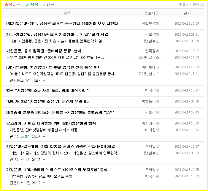Open article IBK기업은행, 혁신창업기업 임직원 전용 통장 출시
The height and width of the screenshot is (191, 208).
tap(53, 67)
